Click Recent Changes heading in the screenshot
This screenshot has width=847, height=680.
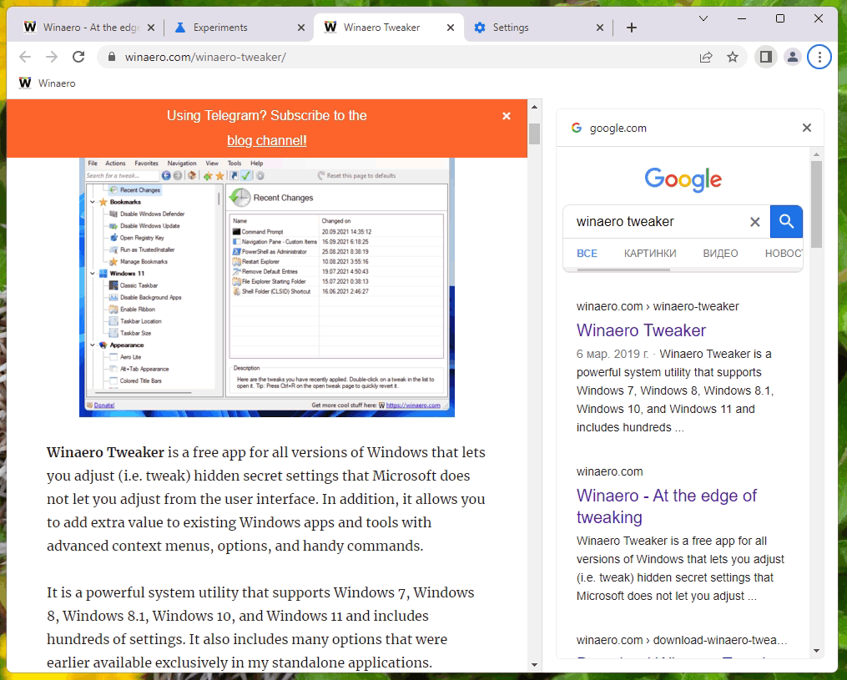283,198
